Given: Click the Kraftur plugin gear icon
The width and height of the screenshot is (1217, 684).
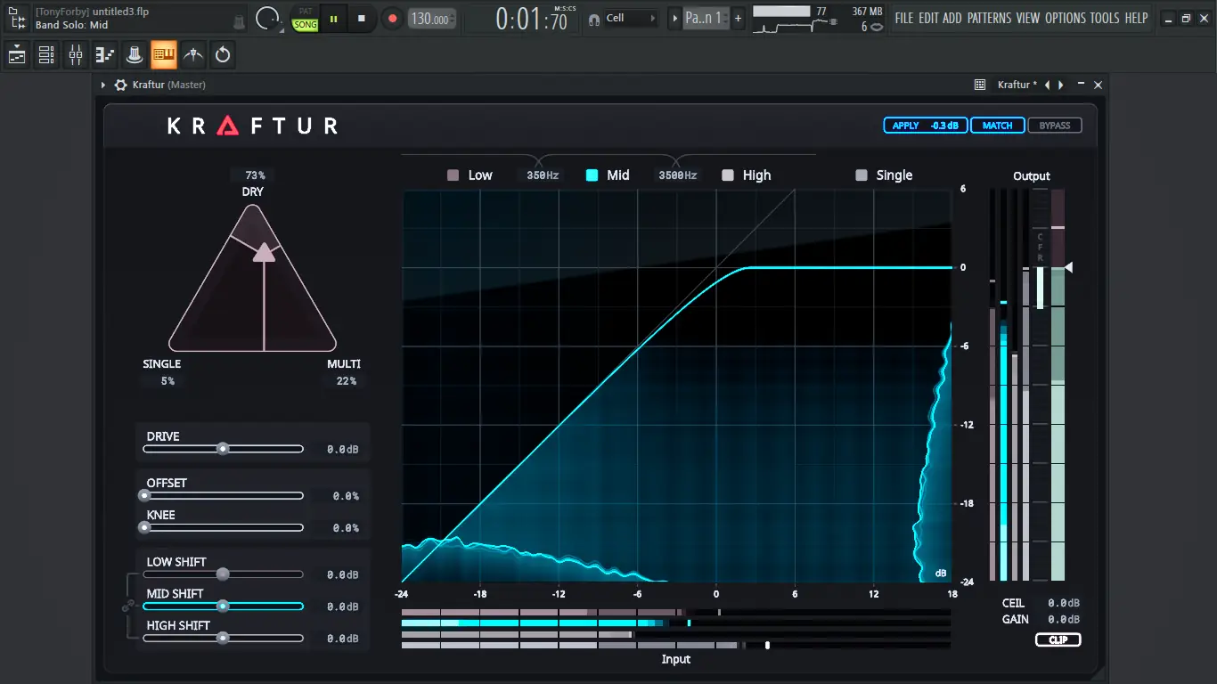Looking at the screenshot, I should tap(121, 85).
